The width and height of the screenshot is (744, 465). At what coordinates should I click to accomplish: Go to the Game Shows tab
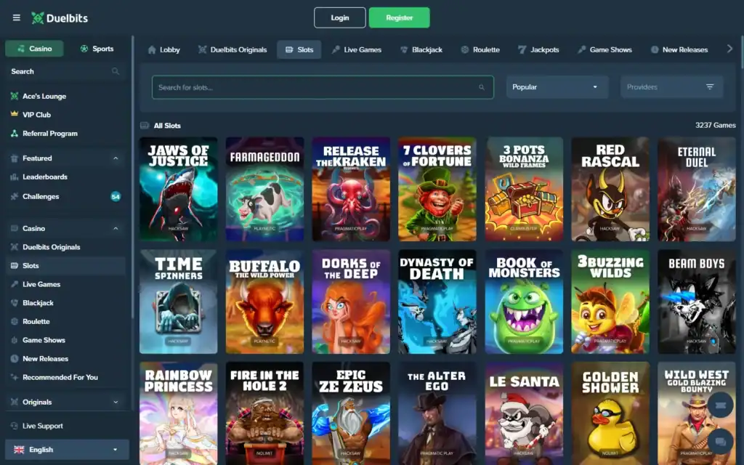(x=604, y=49)
